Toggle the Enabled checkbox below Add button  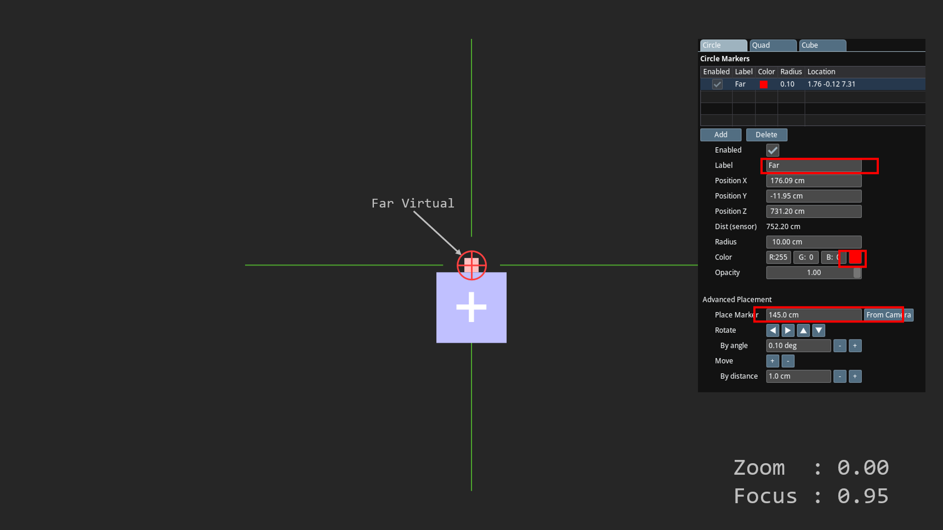[772, 150]
